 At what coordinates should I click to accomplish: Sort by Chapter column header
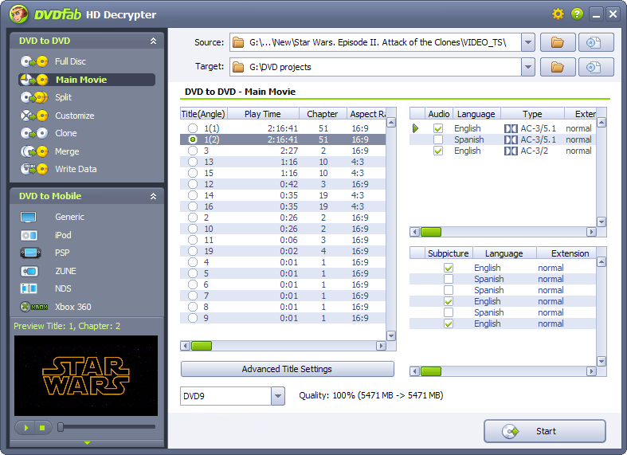[x=323, y=114]
